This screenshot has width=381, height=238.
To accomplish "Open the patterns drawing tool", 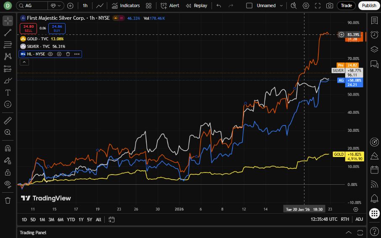I will point(8,57).
